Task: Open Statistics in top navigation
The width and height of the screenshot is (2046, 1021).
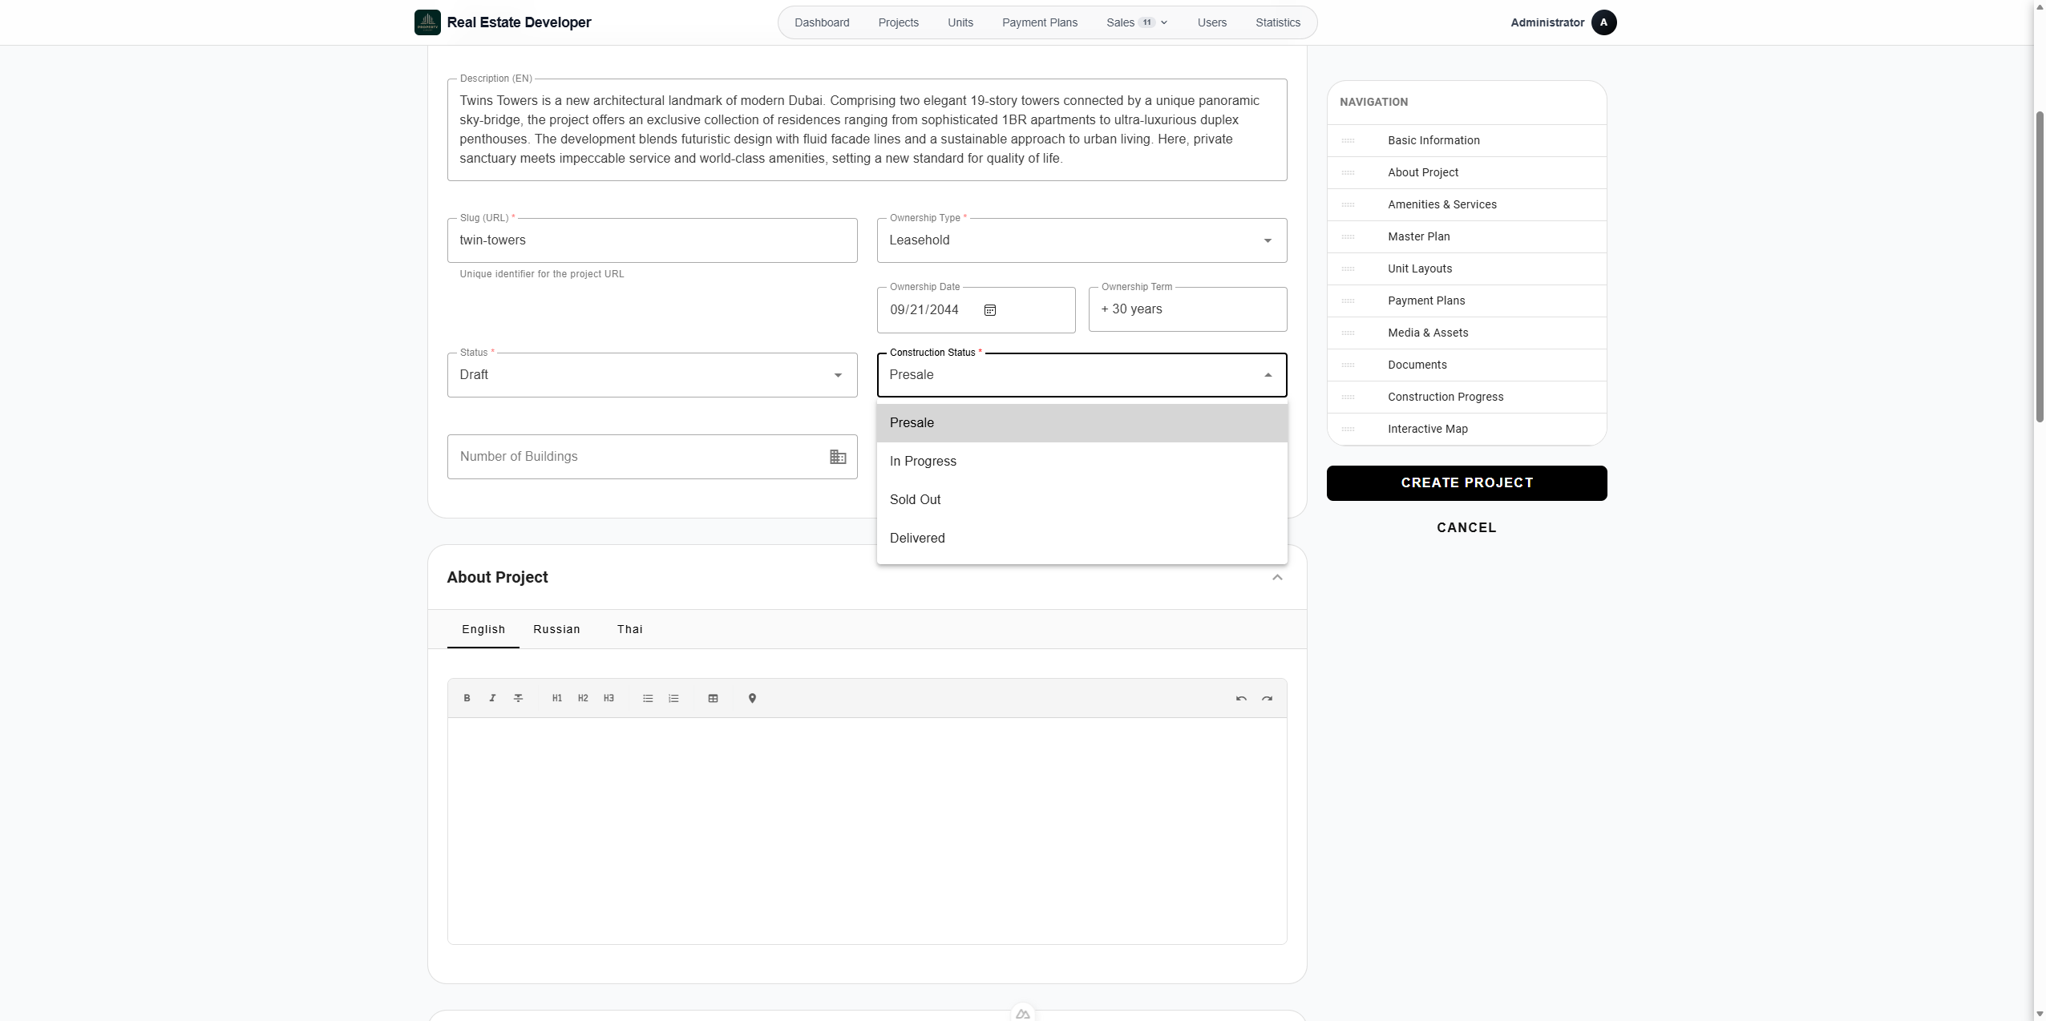Action: [x=1277, y=22]
